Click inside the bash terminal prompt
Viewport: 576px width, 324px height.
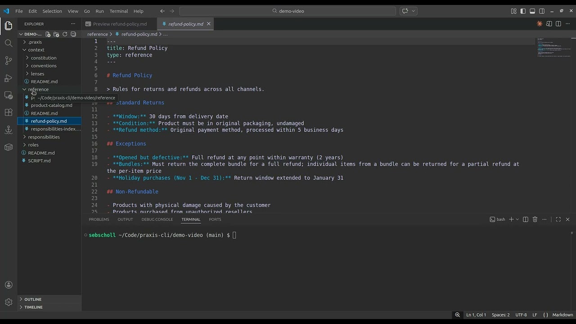(270, 235)
